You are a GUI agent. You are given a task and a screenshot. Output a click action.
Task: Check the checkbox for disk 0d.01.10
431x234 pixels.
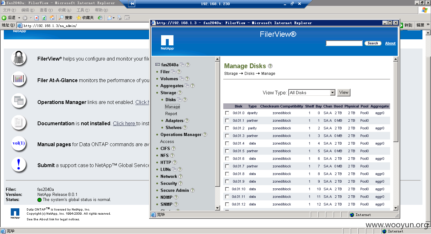tap(227, 189)
